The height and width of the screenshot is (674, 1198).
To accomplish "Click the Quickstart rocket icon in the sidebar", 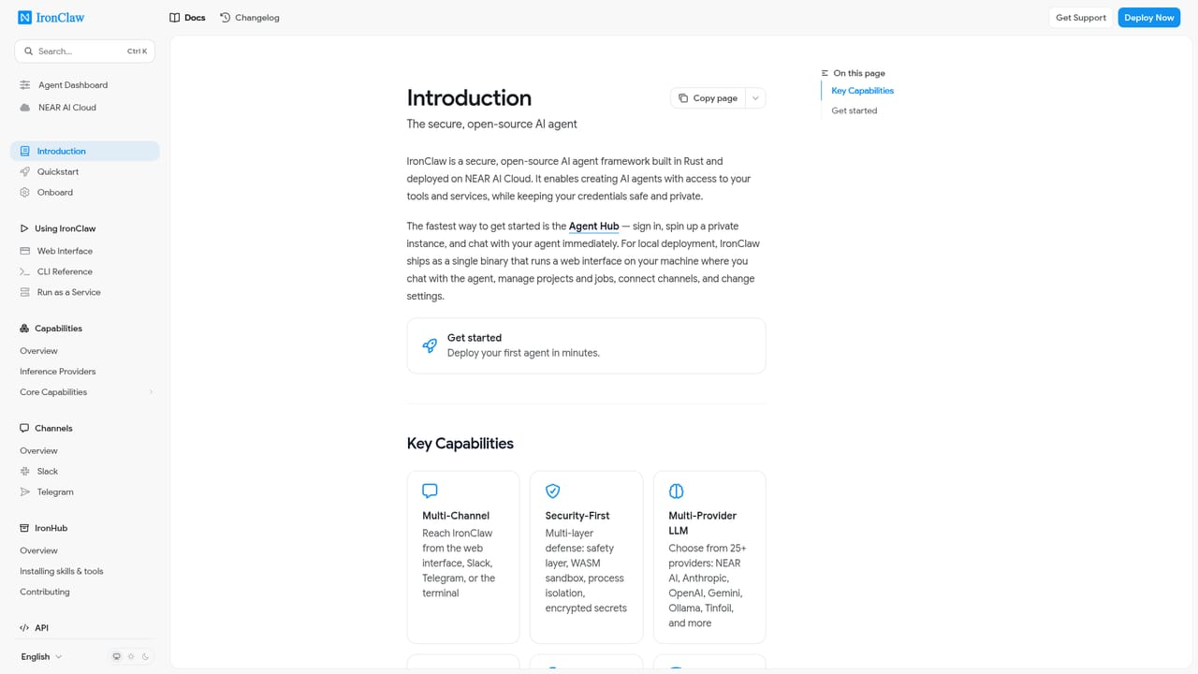I will [x=25, y=172].
